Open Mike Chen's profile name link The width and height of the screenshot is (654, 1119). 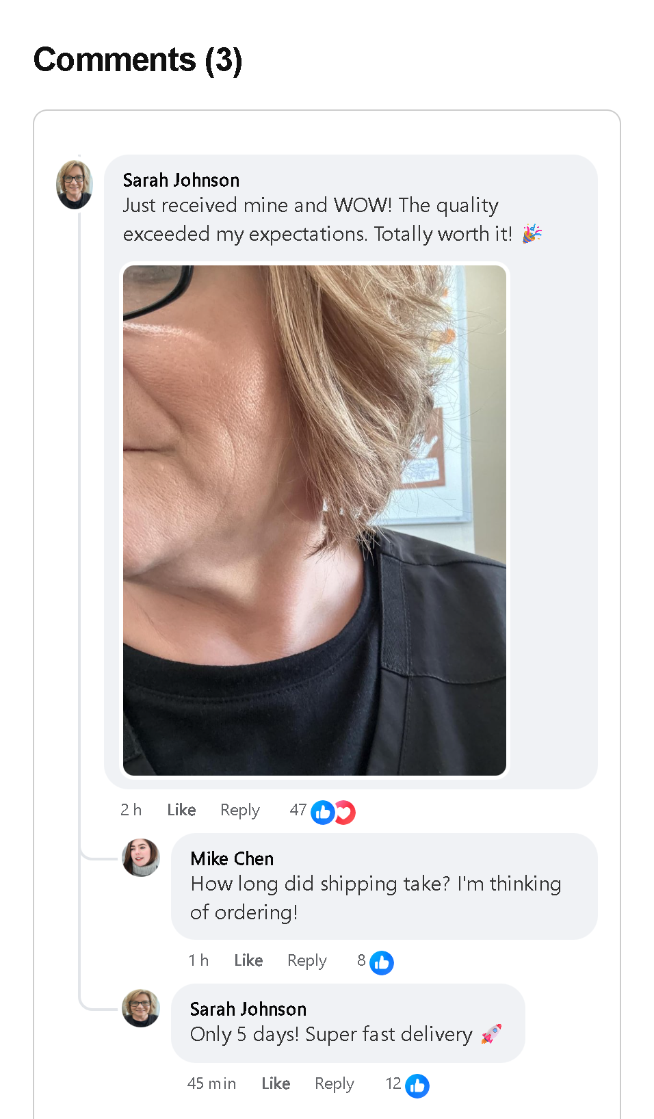point(232,858)
